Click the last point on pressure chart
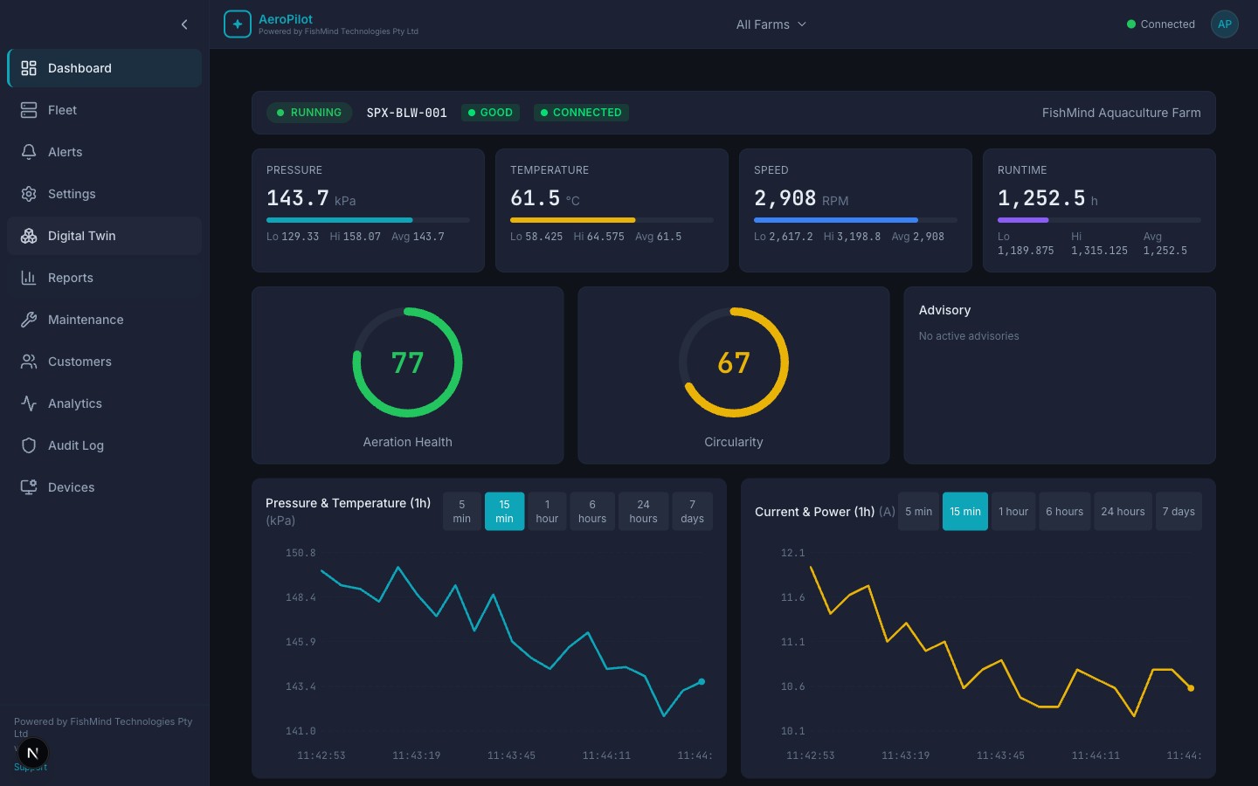The width and height of the screenshot is (1258, 786). coord(702,681)
